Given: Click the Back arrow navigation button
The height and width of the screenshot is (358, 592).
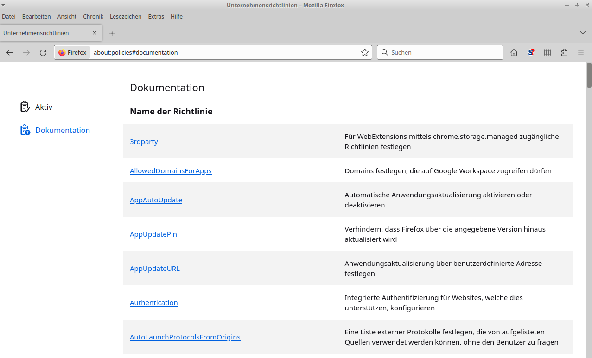Looking at the screenshot, I should coord(10,53).
